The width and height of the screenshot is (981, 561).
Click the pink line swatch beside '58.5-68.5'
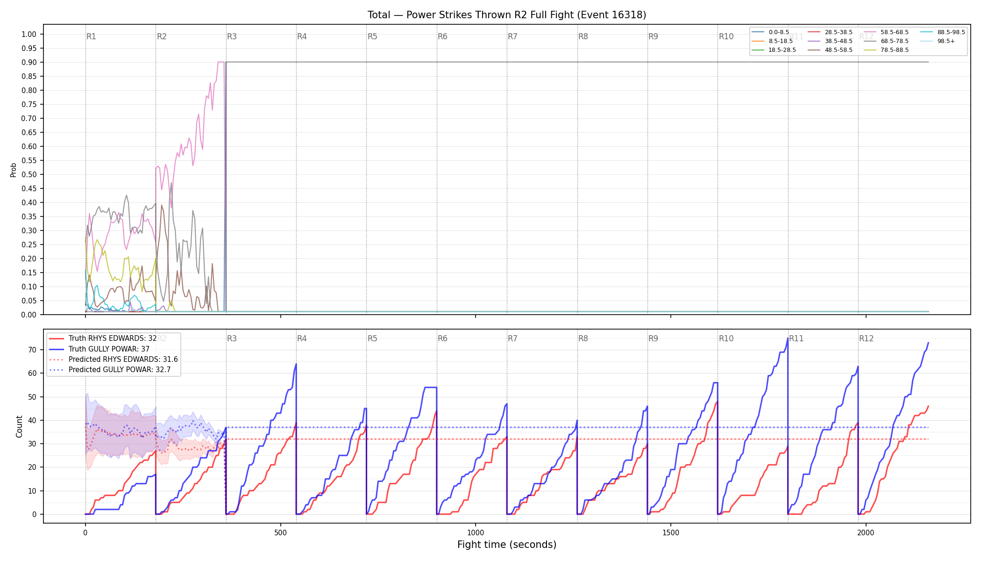pyautogui.click(x=870, y=32)
